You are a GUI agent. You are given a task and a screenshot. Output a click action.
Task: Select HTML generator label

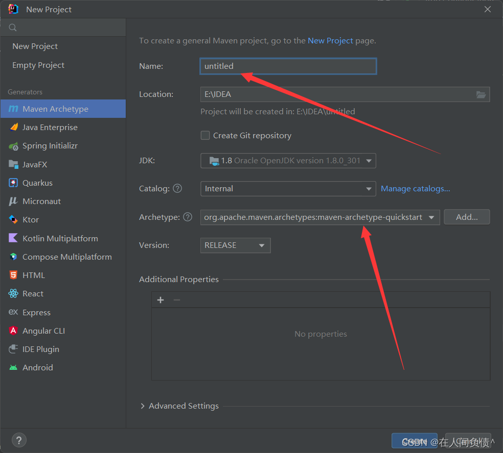pos(34,275)
